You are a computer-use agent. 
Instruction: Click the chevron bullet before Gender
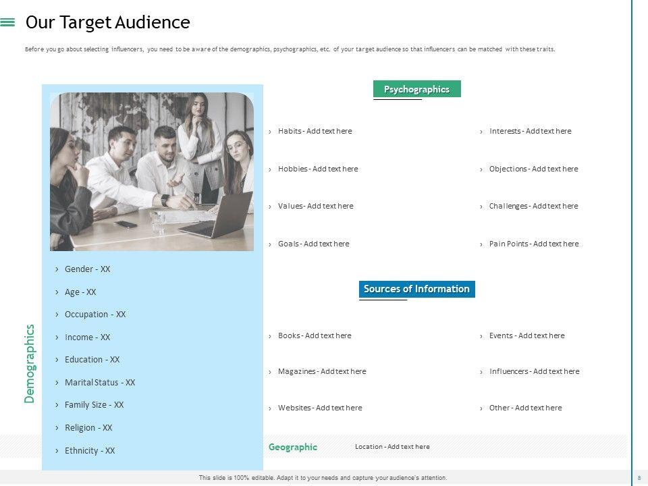[57, 269]
